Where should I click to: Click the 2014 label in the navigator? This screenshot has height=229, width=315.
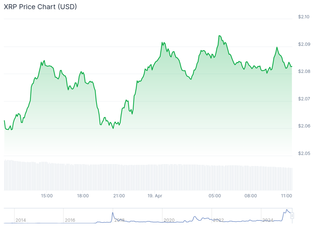click(x=21, y=220)
